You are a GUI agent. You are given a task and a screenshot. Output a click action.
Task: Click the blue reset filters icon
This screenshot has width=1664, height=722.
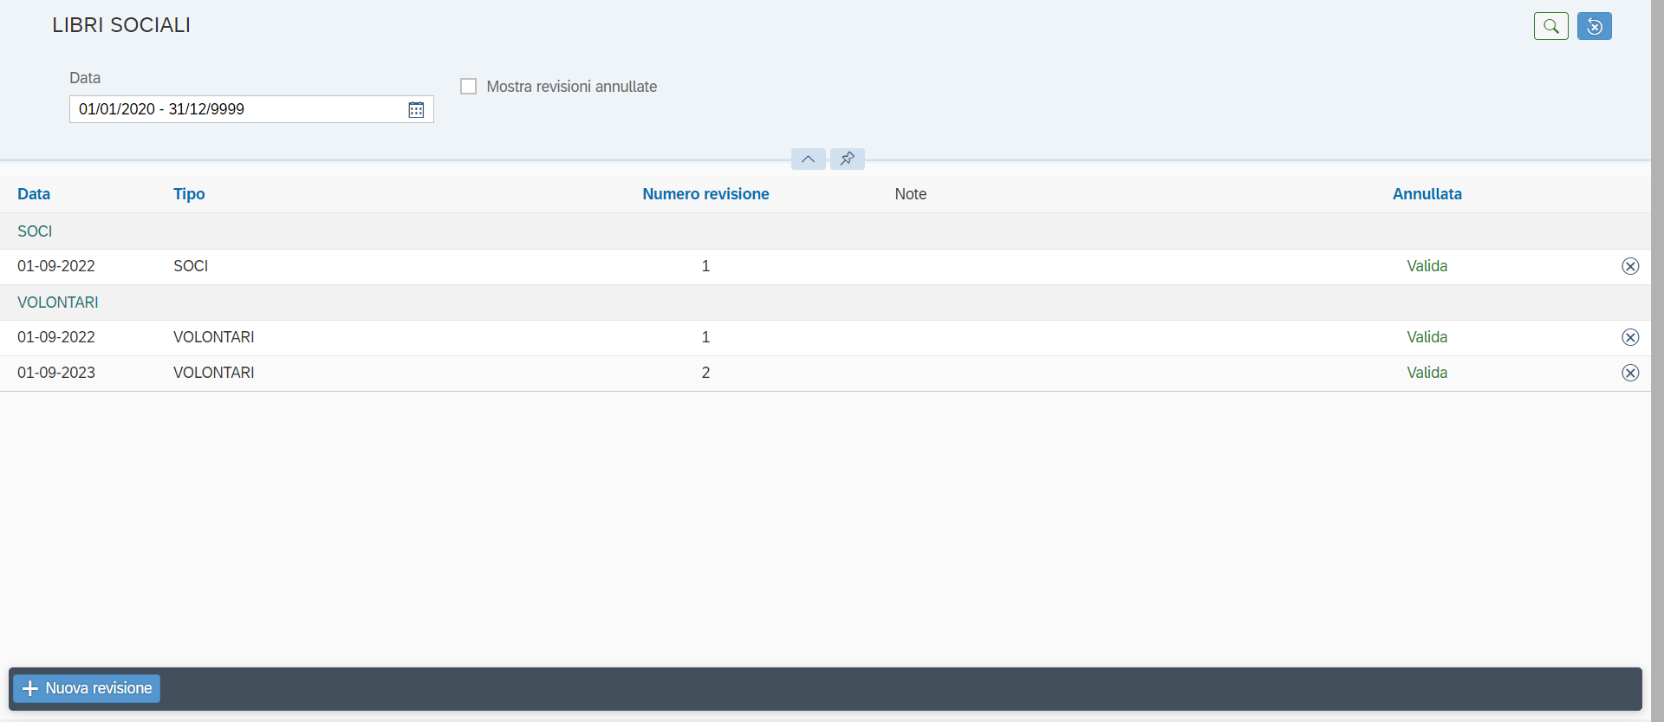1594,26
